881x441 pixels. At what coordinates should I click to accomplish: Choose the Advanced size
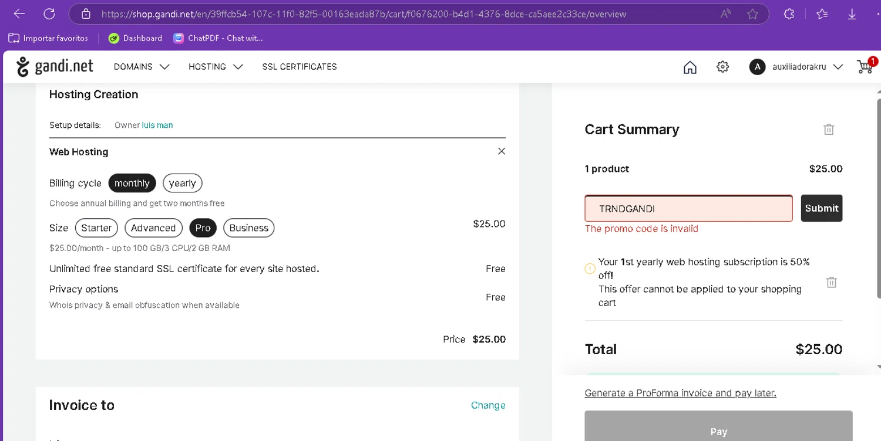(x=153, y=228)
